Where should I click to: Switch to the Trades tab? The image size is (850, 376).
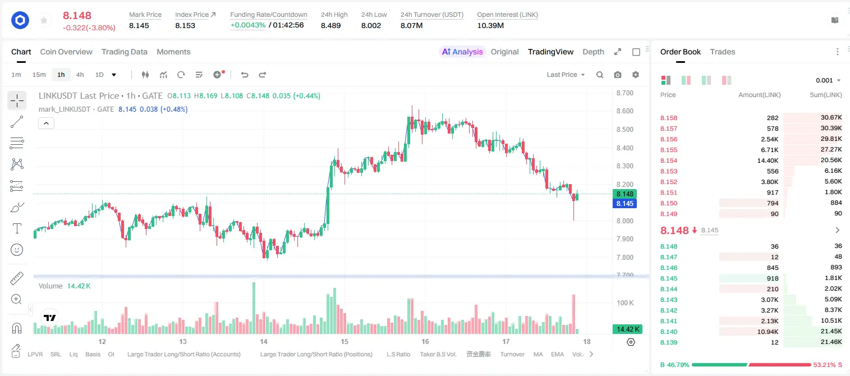pyautogui.click(x=722, y=52)
